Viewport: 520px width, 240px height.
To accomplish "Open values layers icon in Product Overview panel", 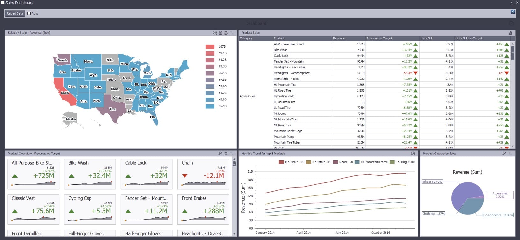I will pyautogui.click(x=226, y=154).
